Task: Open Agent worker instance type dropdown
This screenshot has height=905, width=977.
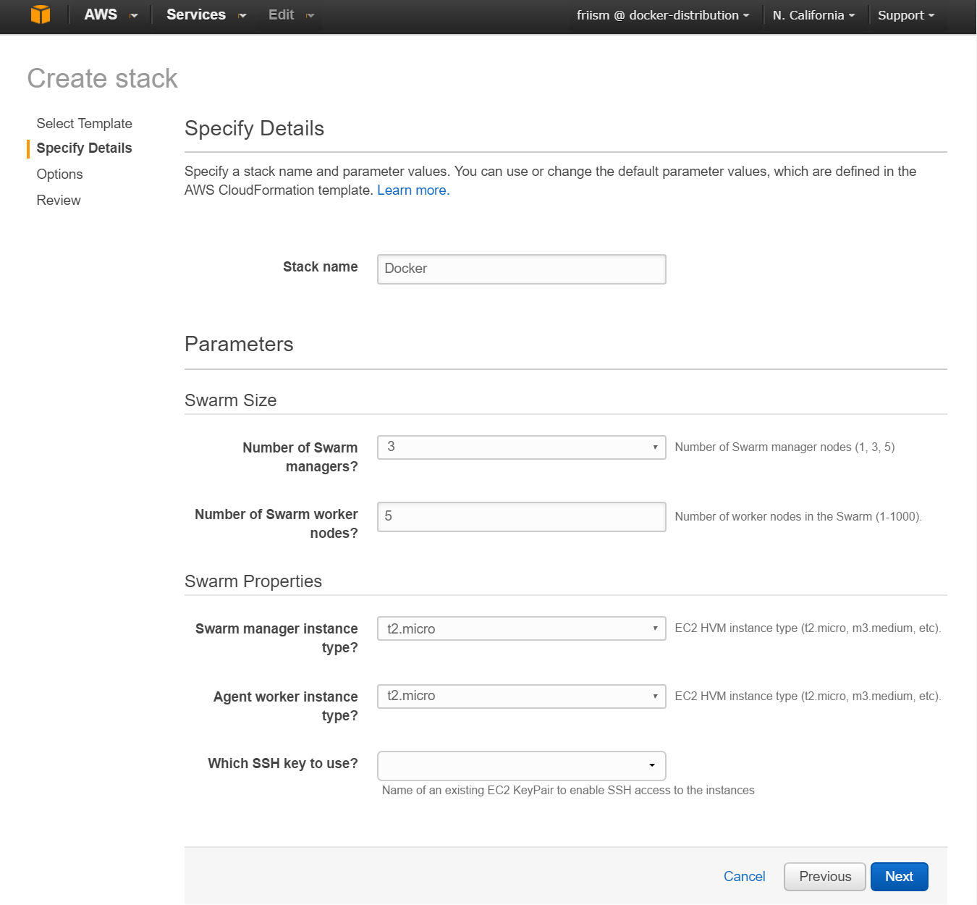Action: tap(521, 696)
